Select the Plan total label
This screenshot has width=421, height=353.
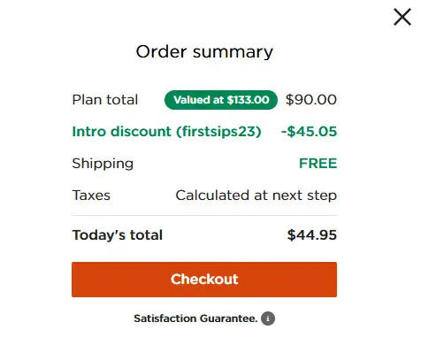point(105,100)
